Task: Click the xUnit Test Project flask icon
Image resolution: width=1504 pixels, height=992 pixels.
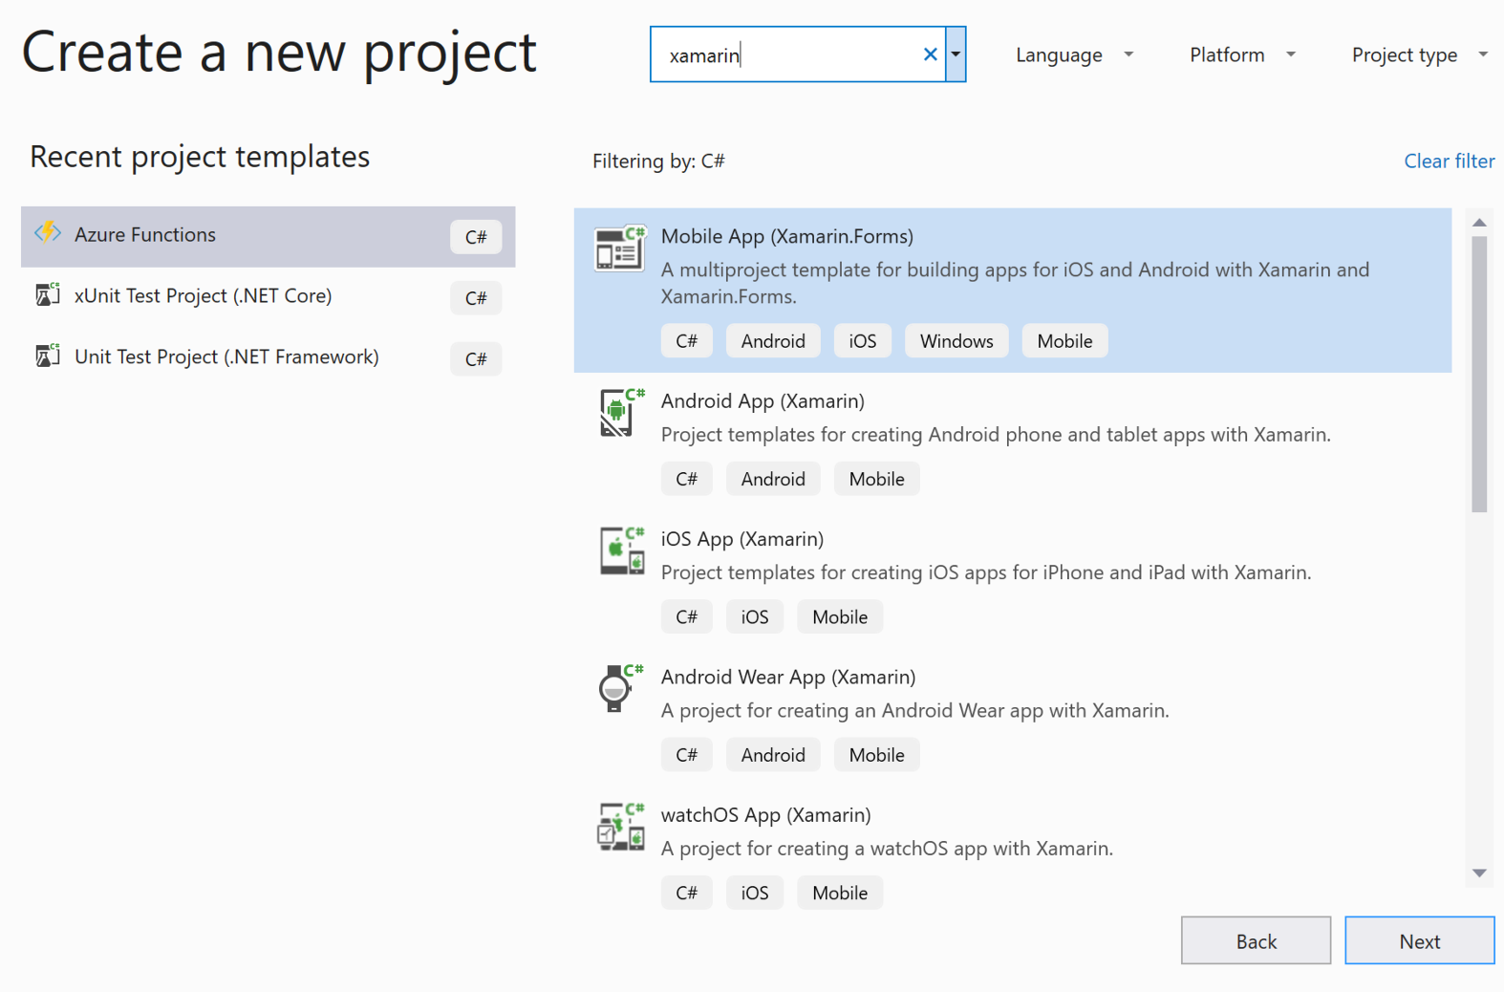Action: pyautogui.click(x=48, y=294)
